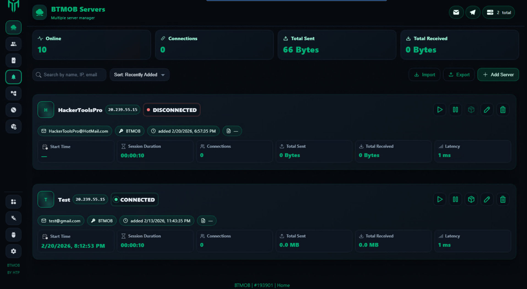
Task: Click the blocked circle sidebar icon
Action: point(13,110)
